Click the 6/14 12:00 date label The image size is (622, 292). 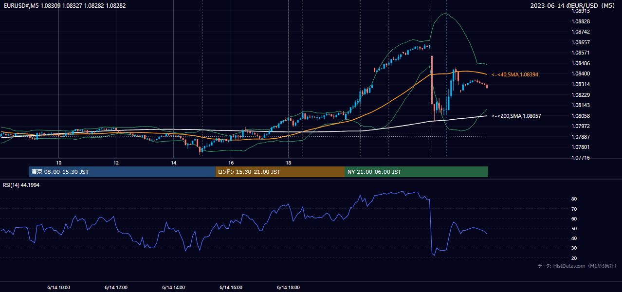tap(116, 288)
